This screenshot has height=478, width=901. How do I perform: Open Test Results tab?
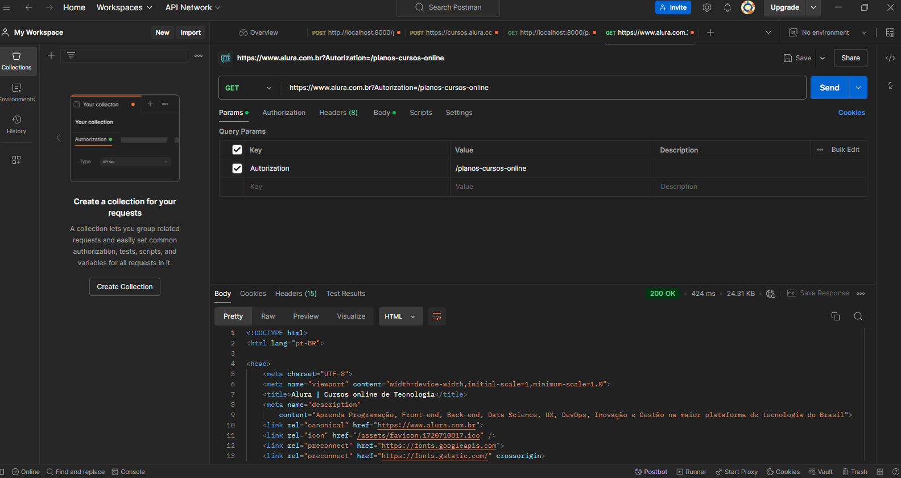point(346,294)
